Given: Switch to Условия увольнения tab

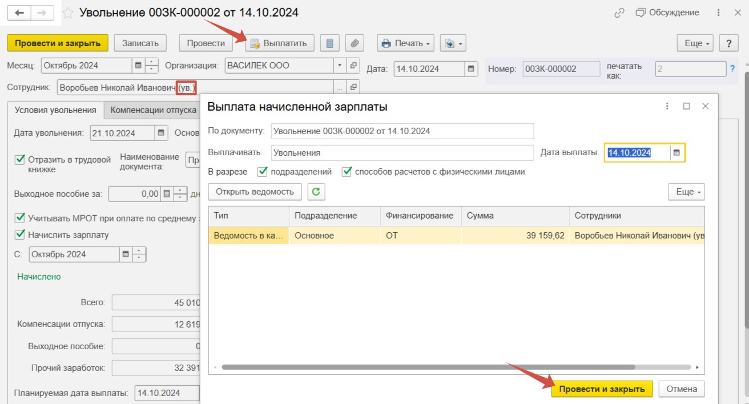Looking at the screenshot, I should pos(55,110).
